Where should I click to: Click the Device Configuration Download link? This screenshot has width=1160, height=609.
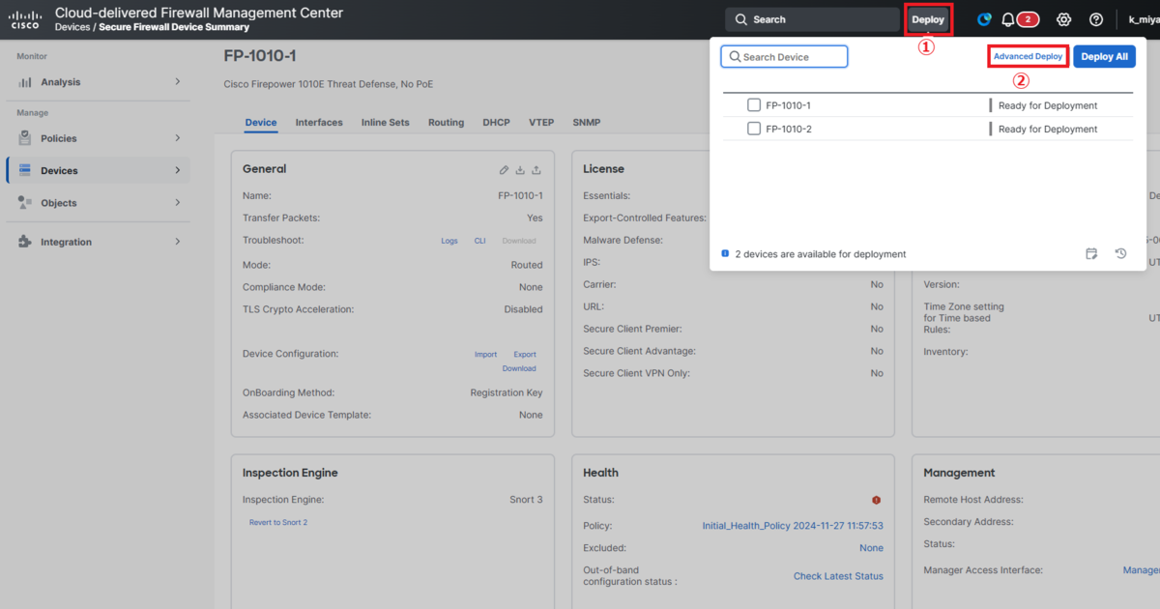tap(519, 368)
